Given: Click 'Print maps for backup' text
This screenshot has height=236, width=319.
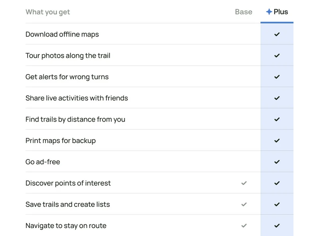Looking at the screenshot, I should [61, 141].
